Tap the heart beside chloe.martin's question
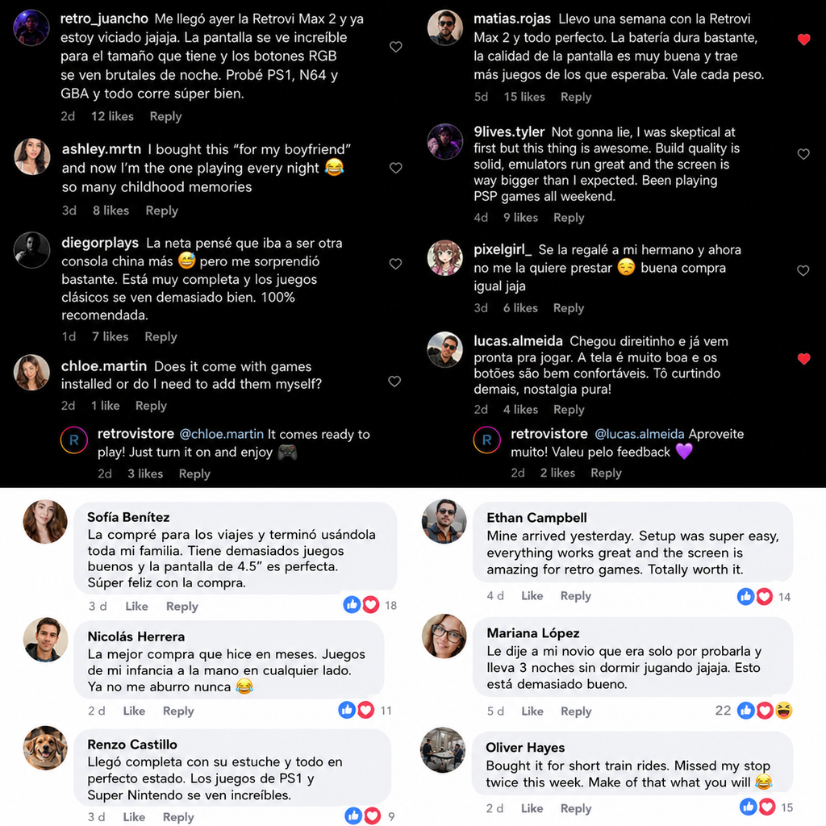 click(x=394, y=382)
